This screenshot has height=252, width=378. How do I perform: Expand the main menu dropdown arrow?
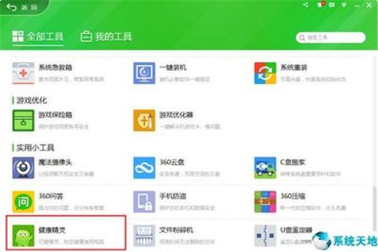[344, 4]
